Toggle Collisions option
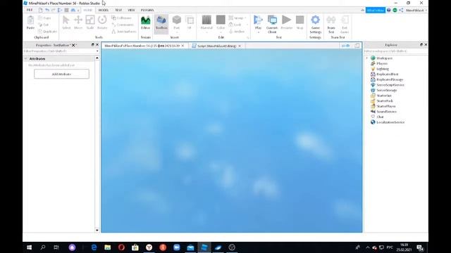Screen dimensions: 451x253 [122, 18]
